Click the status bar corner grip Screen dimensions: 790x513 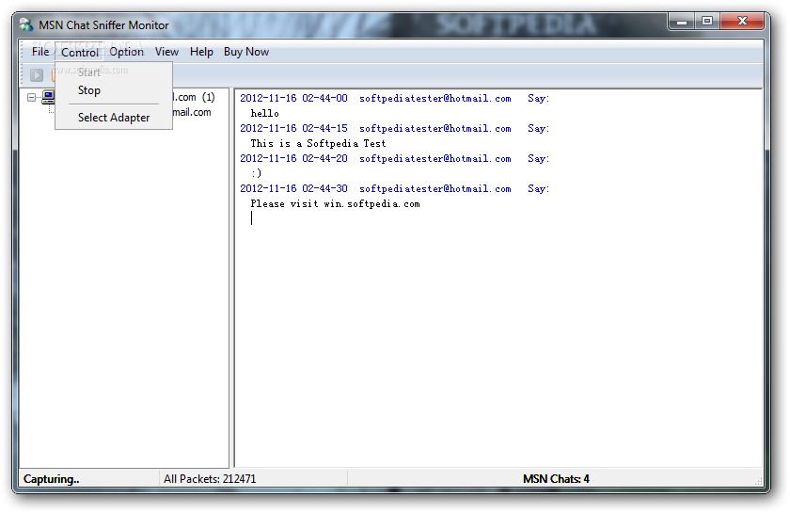coord(758,481)
